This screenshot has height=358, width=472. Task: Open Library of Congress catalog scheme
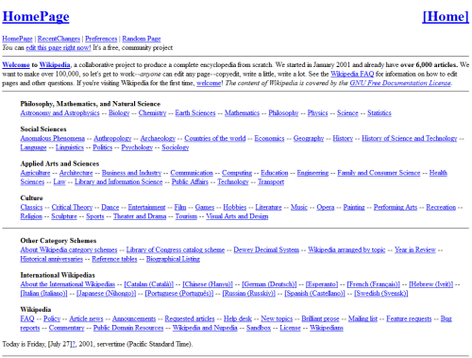[x=176, y=250]
